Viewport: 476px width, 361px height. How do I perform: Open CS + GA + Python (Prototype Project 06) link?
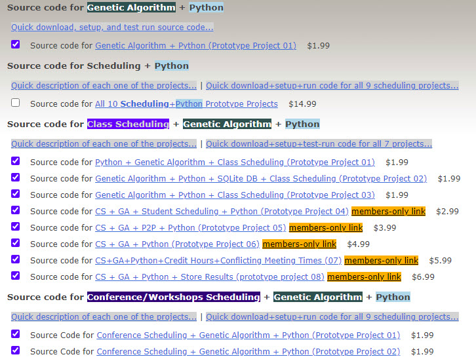[x=177, y=244]
